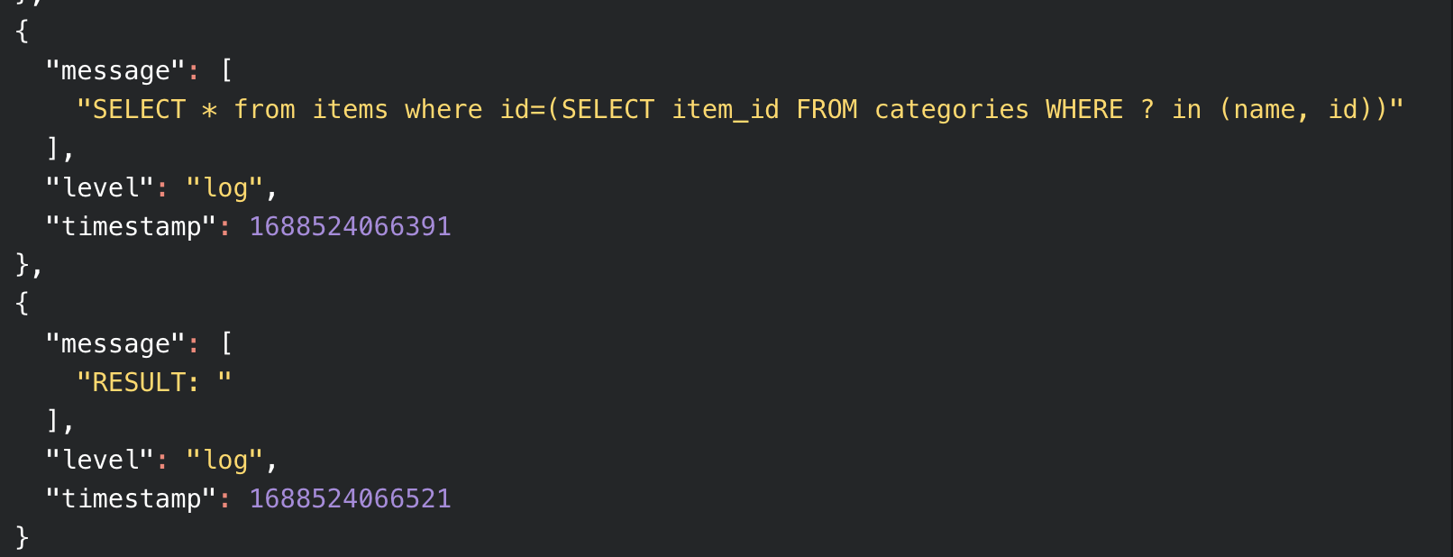Click the timestamp value 1688524066391
Viewport: 1453px width, 557px height.
(x=350, y=226)
